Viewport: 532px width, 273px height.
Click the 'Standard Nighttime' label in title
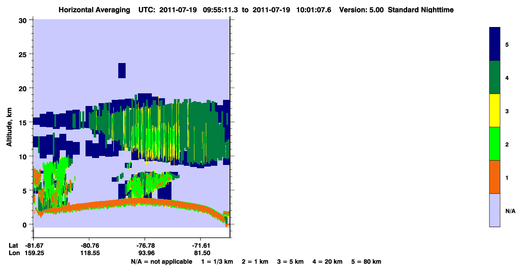421,10
